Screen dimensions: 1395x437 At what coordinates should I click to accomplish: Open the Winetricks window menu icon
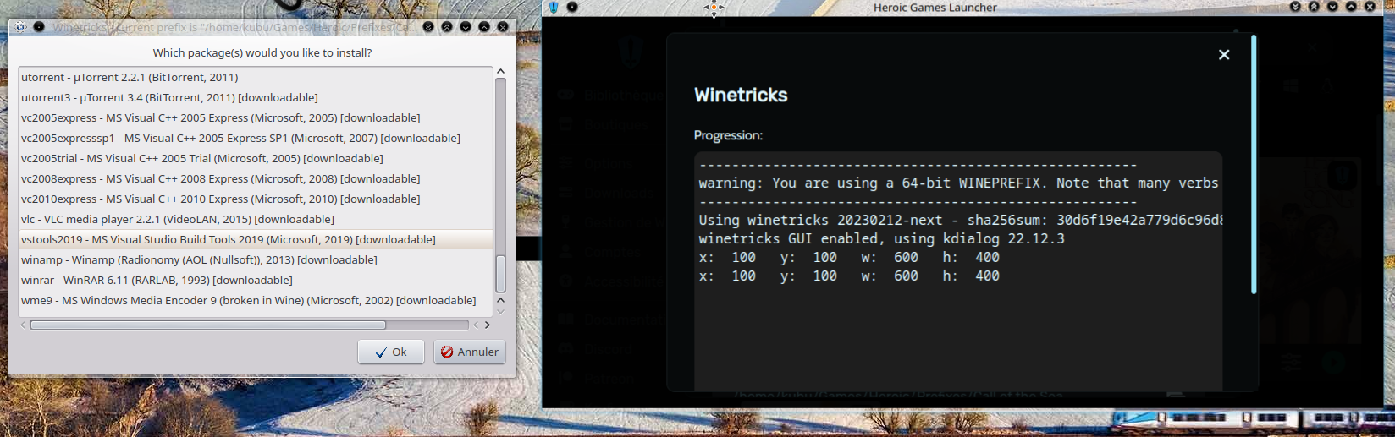click(20, 27)
